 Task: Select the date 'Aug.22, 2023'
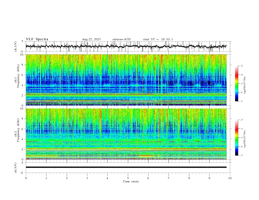point(91,39)
